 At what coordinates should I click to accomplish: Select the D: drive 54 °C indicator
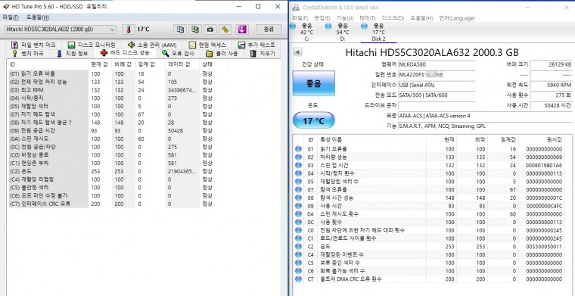tap(342, 32)
